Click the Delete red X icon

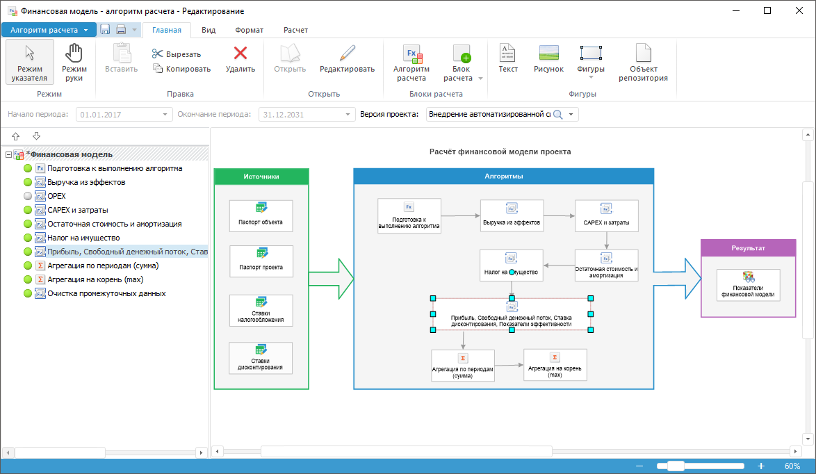240,54
